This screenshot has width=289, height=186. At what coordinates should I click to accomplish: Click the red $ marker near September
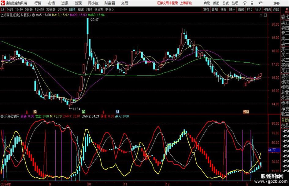pyautogui.click(x=27, y=112)
